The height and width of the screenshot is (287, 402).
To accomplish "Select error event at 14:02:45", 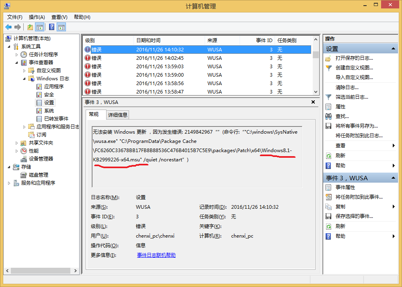I will click(x=197, y=58).
